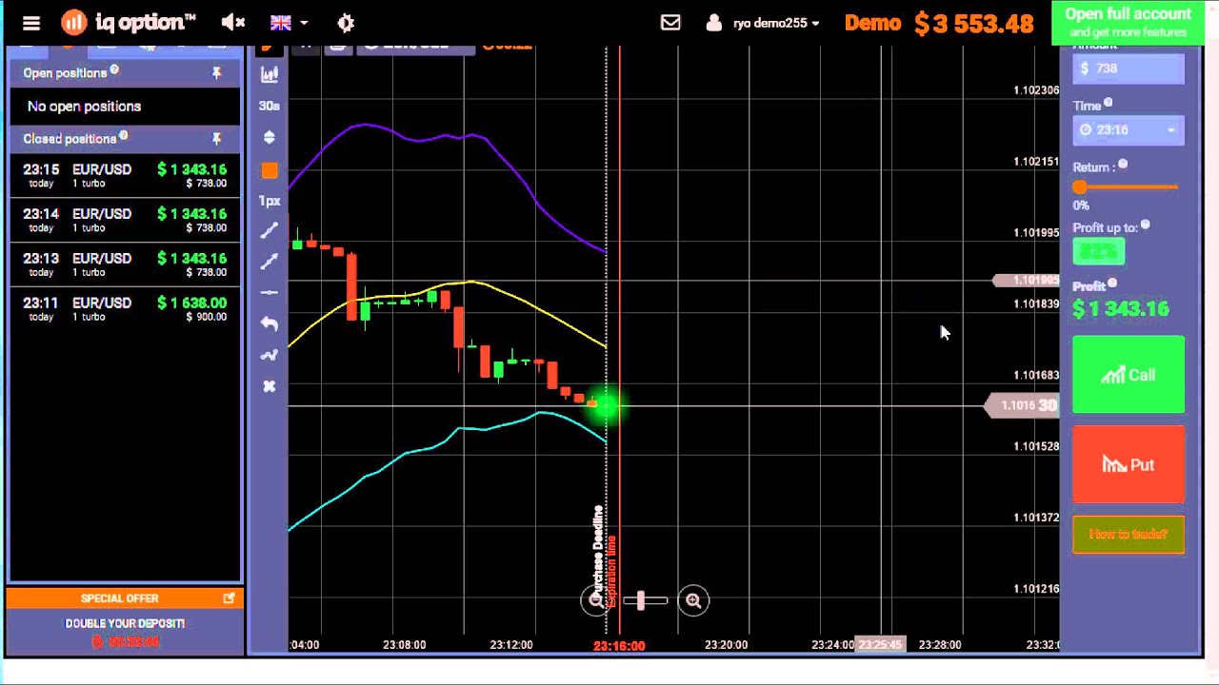Show help for Closed positions

[x=123, y=135]
